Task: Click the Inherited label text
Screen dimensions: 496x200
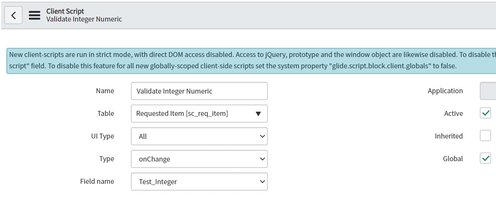Action: [x=448, y=136]
